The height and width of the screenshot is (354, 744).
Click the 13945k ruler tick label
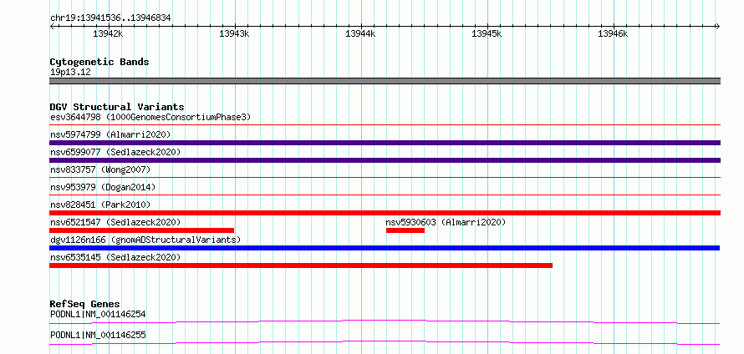487,33
